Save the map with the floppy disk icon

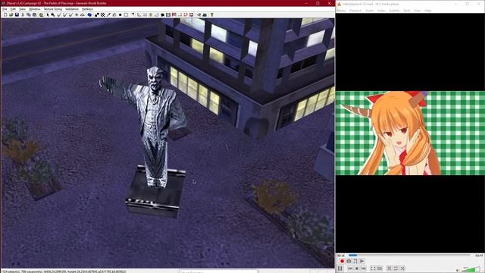[17, 14]
